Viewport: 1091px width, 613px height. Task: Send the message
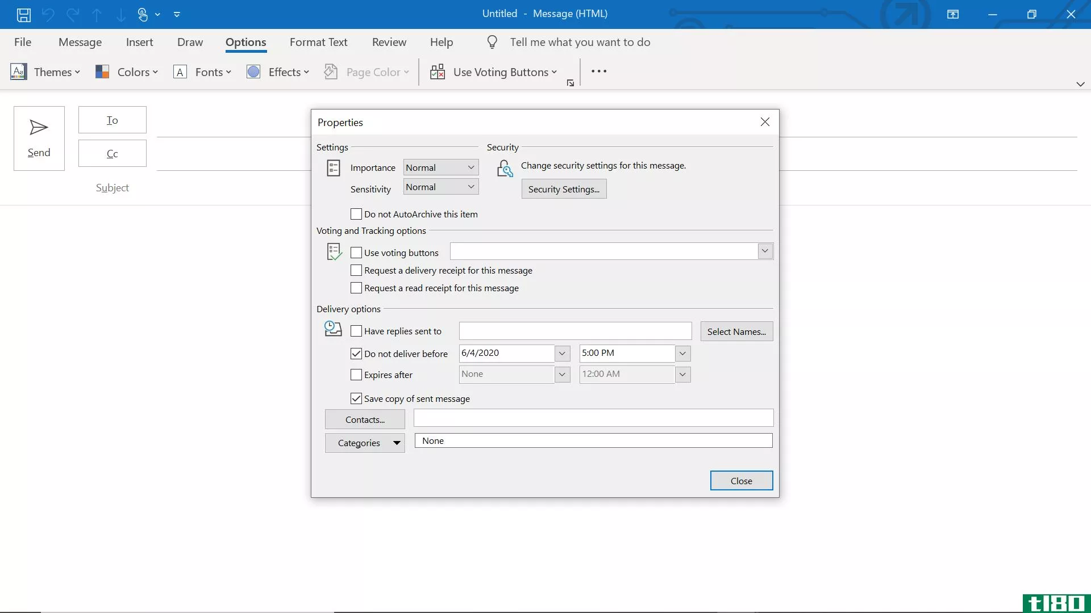(39, 138)
